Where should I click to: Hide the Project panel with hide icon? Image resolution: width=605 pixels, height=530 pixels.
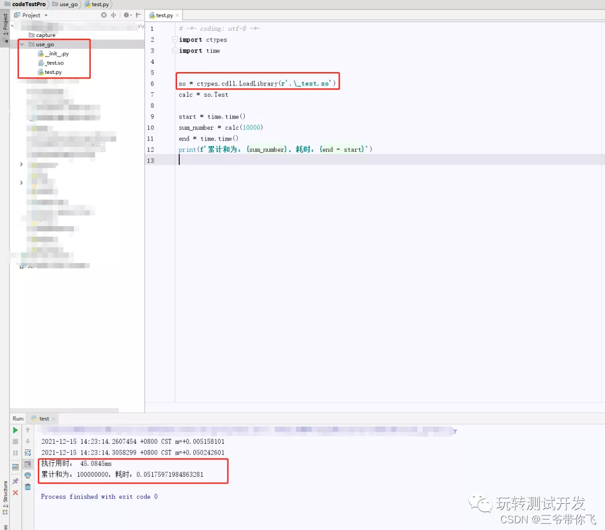coord(138,15)
